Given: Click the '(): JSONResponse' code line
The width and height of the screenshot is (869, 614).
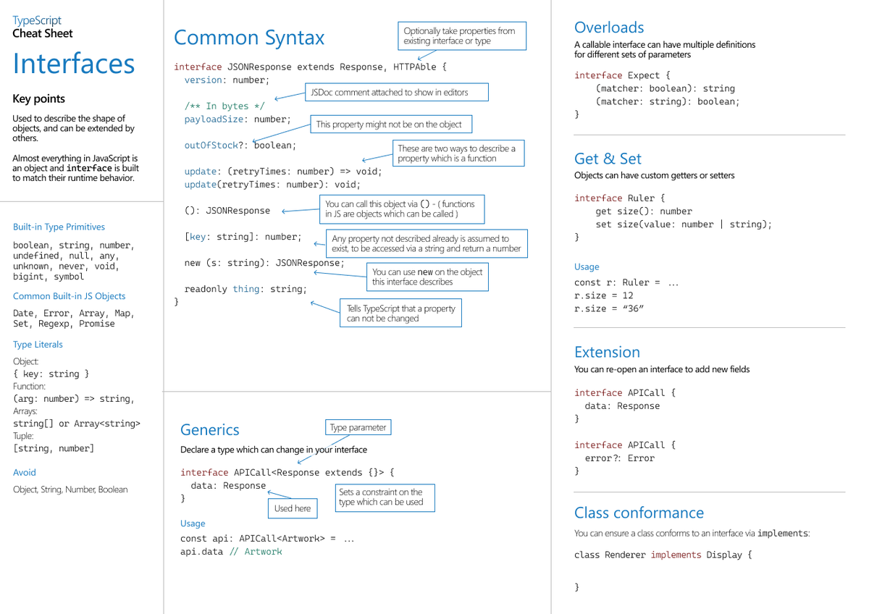Looking at the screenshot, I should click(227, 211).
